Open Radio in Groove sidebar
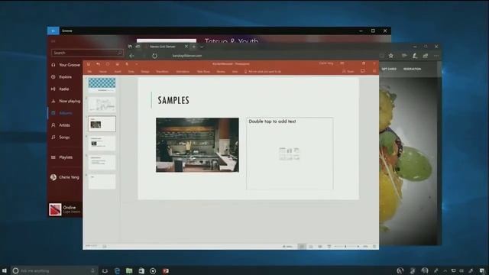Screen dimensions: 489x275 tap(60, 89)
